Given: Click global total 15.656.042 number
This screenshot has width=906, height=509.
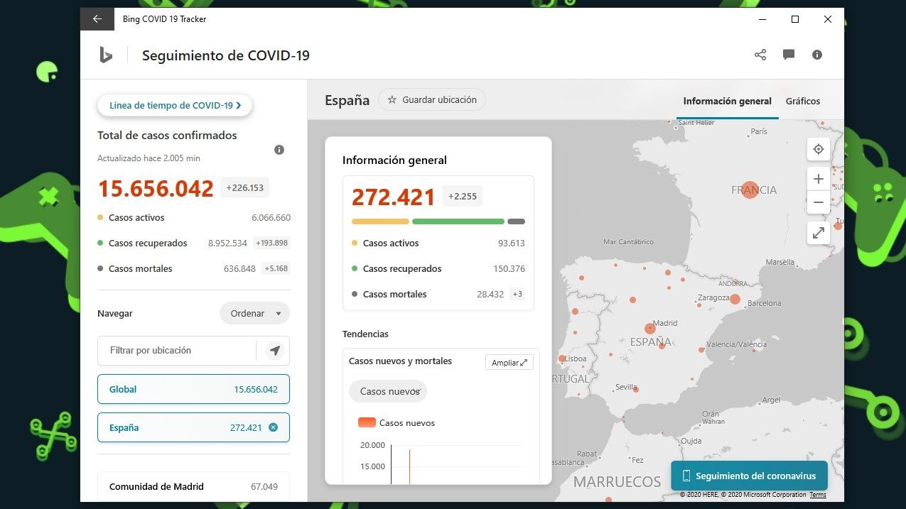Looking at the screenshot, I should 156,188.
